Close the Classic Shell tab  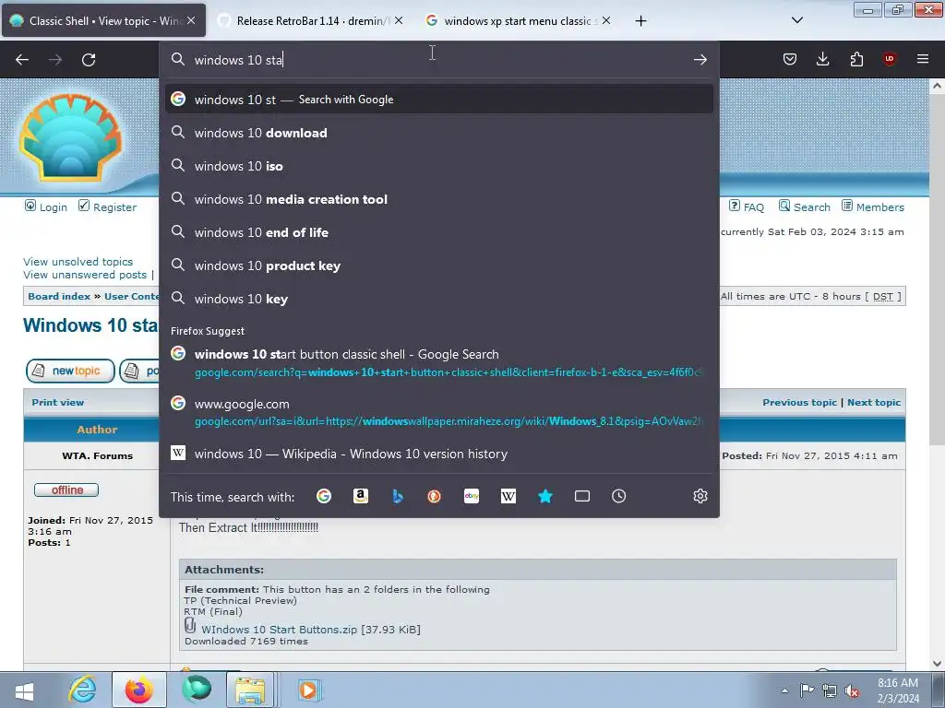click(191, 20)
